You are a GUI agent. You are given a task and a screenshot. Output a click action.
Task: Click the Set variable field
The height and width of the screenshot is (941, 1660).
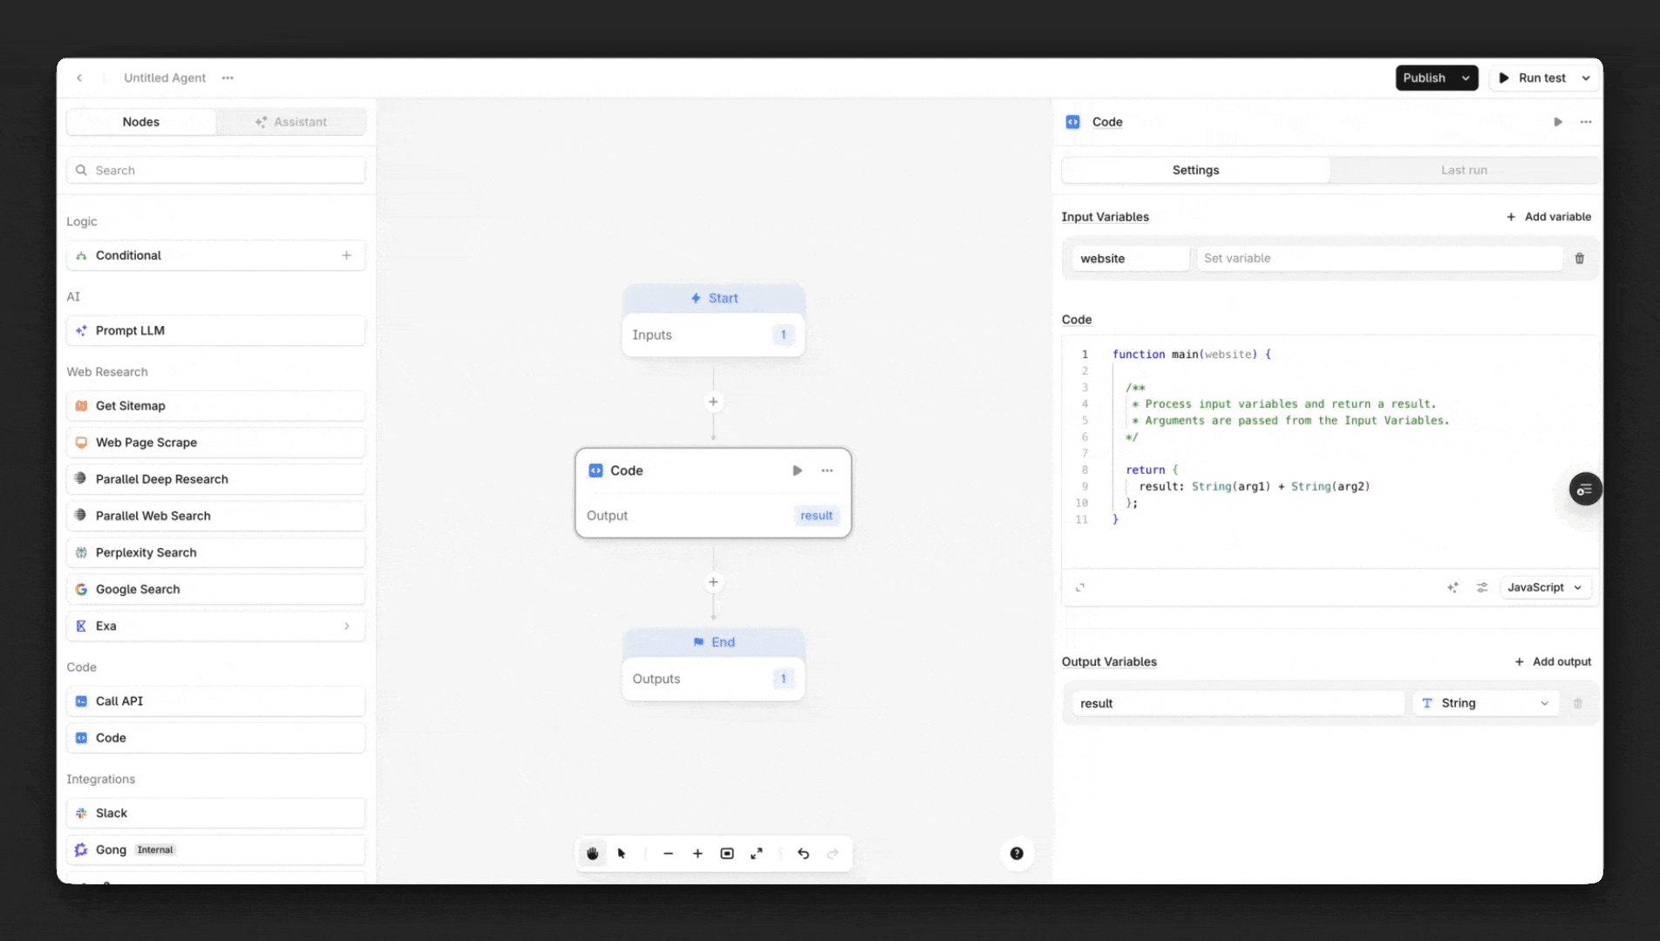1379,259
